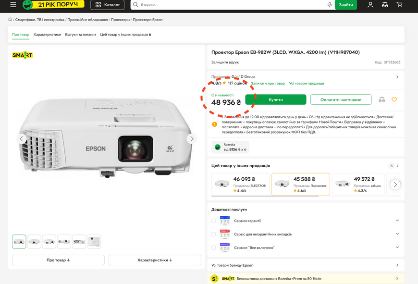Click the 'Характеристики ↓' button below gallery
Screen dimensions: 418x284
(x=155, y=260)
